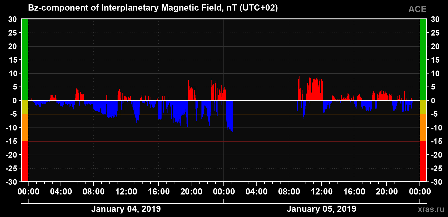Click the January 04 12:00 time label
Screen dimensions: 448x217
point(126,192)
